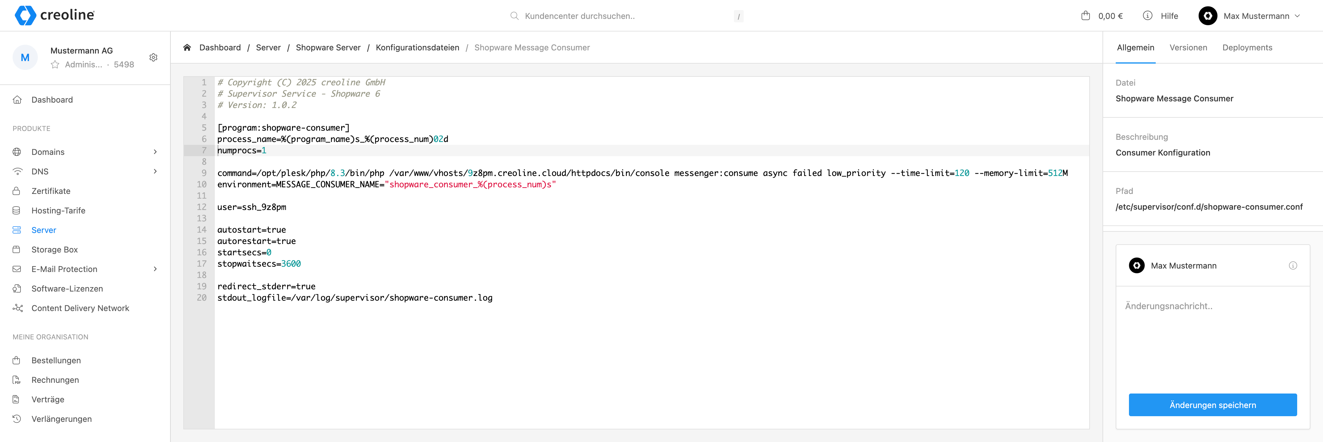Click the Domains globe icon
Screen dimensions: 1323x442
17,152
